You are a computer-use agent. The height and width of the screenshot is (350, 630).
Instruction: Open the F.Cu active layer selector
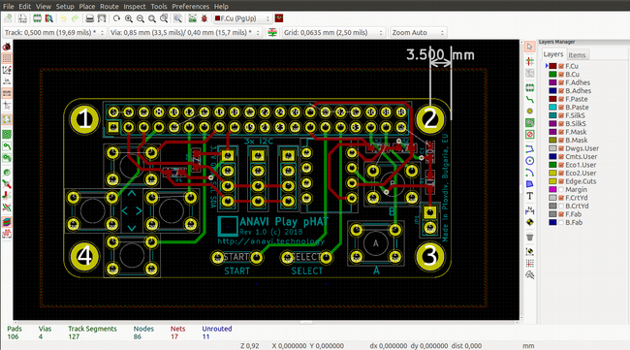[x=242, y=18]
